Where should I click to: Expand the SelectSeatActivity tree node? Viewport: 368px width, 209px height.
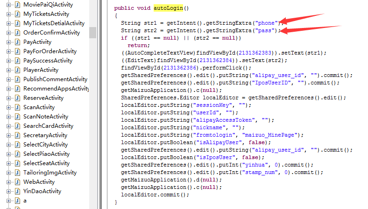click(8, 163)
